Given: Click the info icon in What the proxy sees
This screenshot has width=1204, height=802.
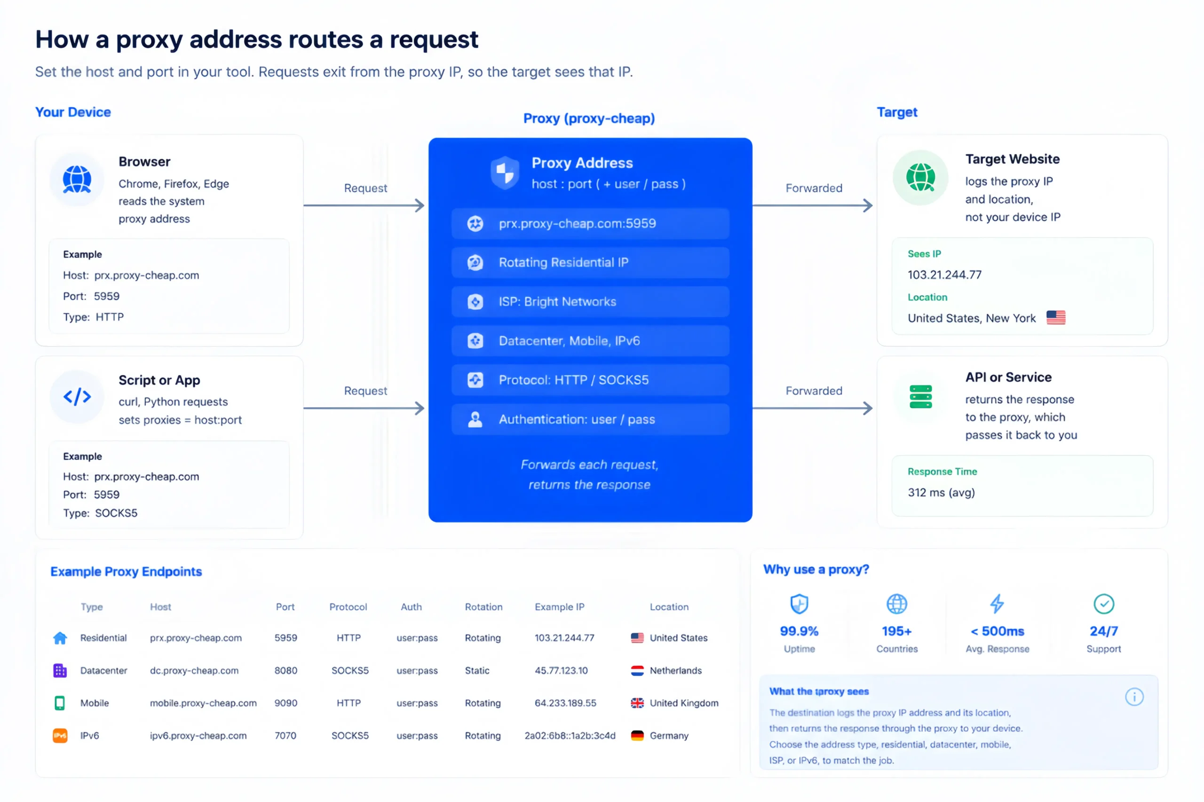Looking at the screenshot, I should 1133,697.
